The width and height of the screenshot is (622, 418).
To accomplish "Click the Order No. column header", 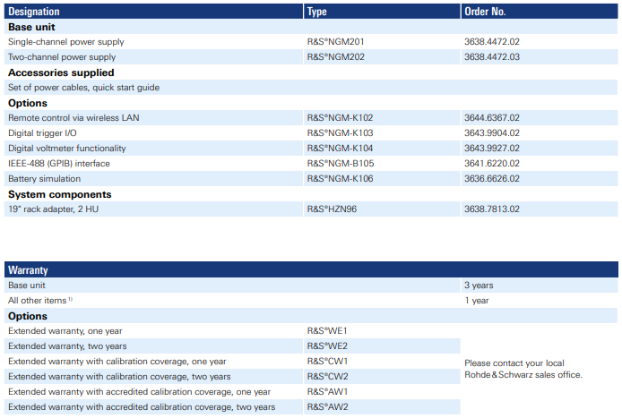I will coord(540,12).
